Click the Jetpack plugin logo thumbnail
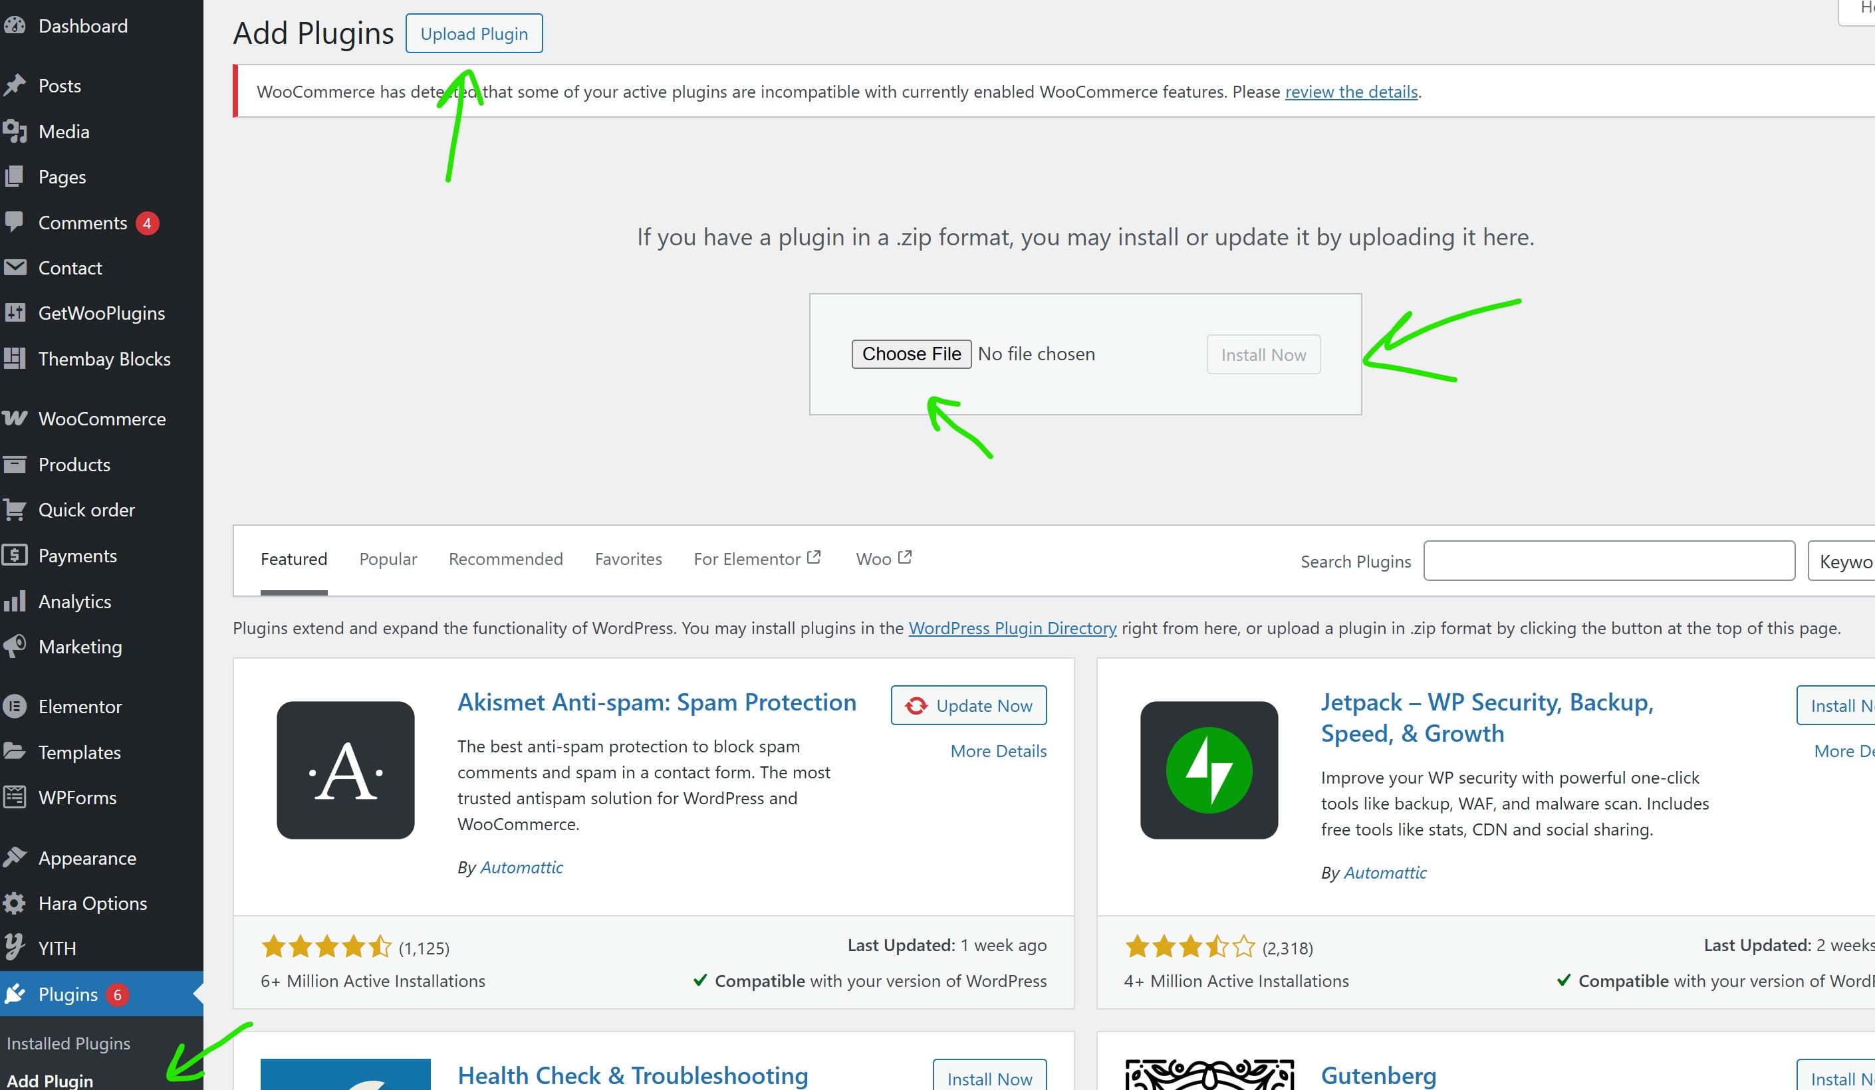This screenshot has width=1875, height=1090. [x=1209, y=770]
